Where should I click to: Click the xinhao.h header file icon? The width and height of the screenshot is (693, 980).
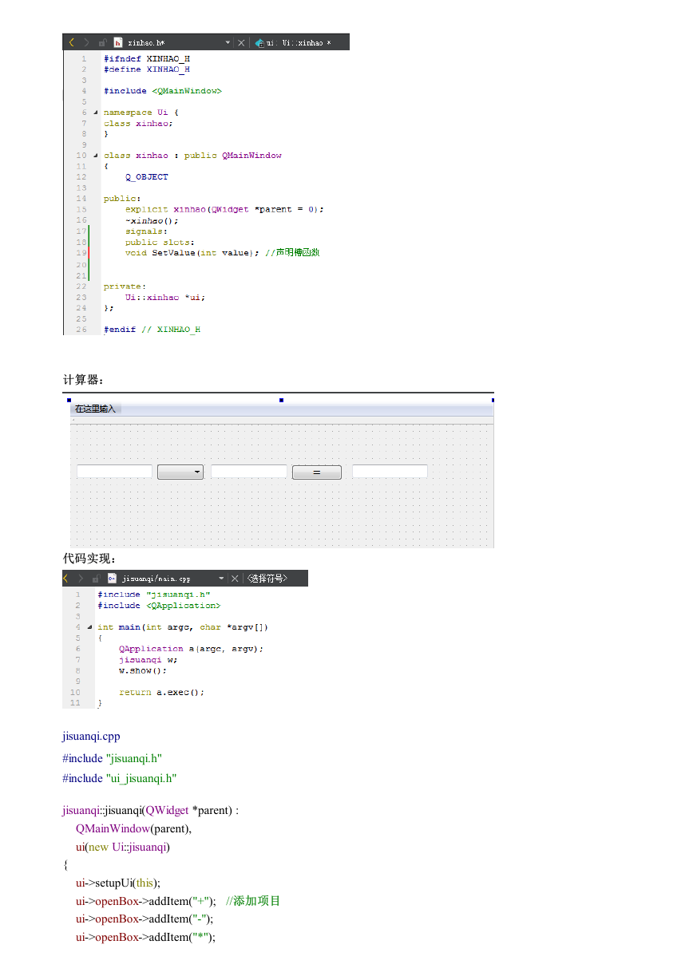pos(118,42)
